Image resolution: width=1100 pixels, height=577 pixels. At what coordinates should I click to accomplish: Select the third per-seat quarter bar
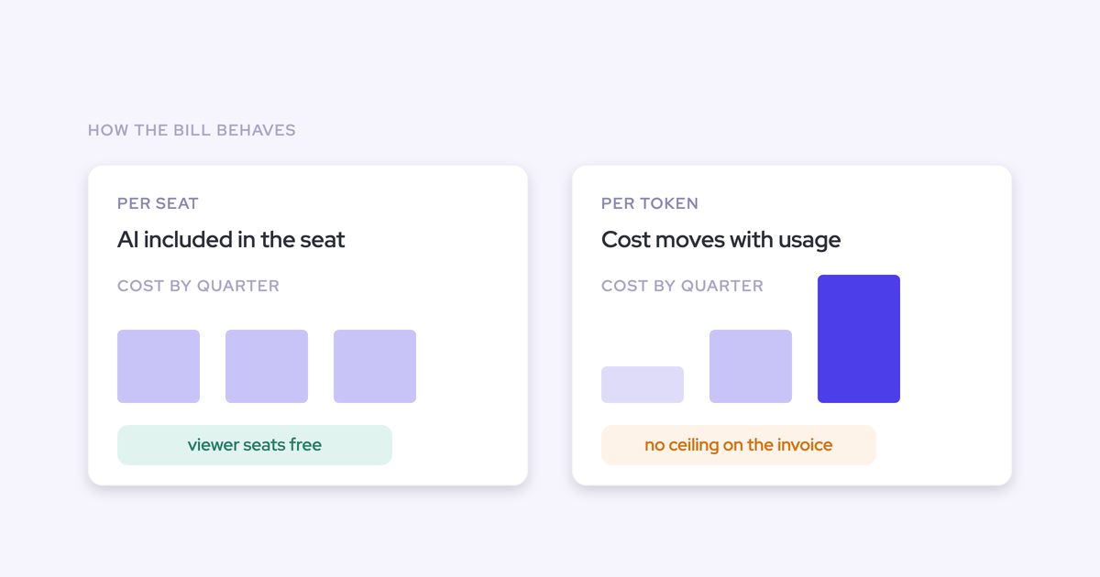(375, 366)
